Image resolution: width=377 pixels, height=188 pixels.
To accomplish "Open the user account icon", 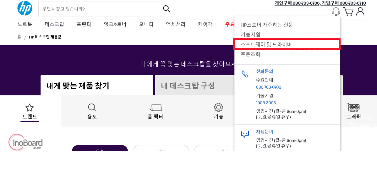I will coord(360,12).
